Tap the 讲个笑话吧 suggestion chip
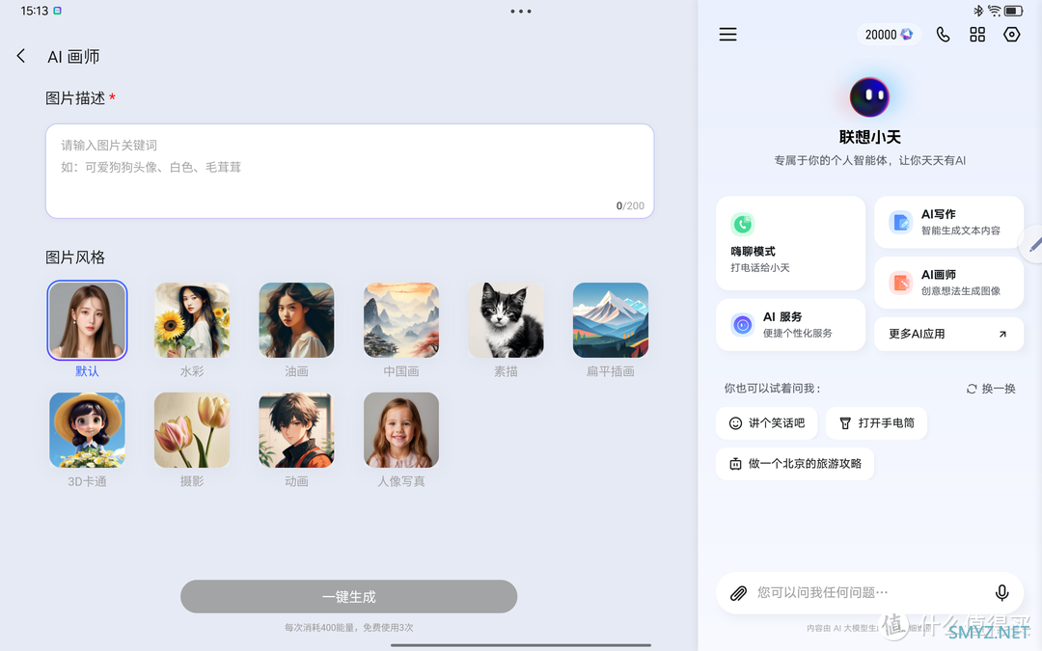 767,423
